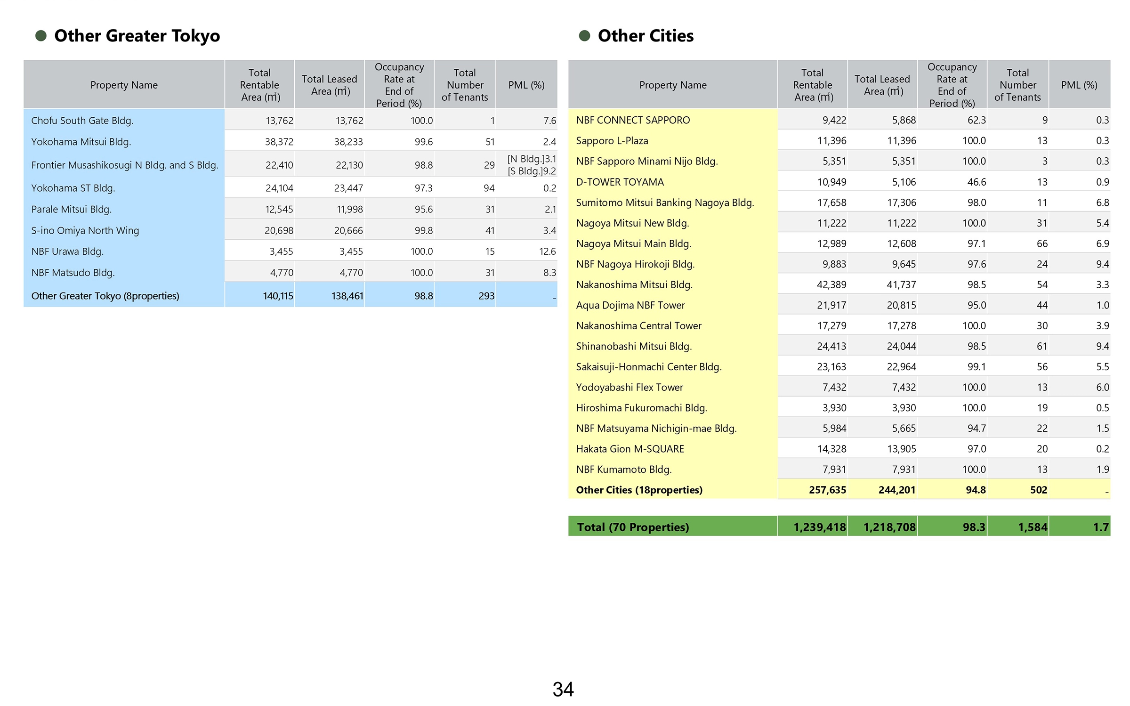
Task: Select the Aqua Dojima NBF Tower entry
Action: coord(630,305)
